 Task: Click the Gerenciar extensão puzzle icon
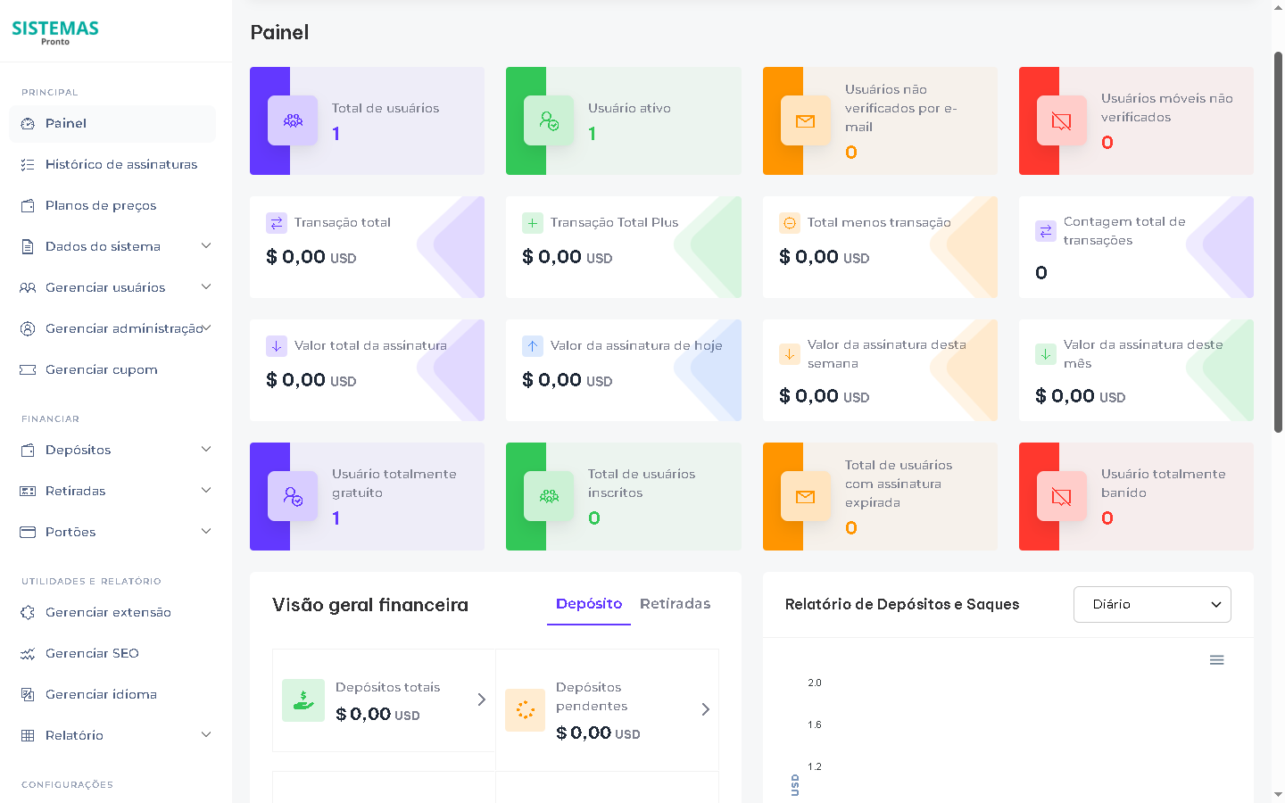point(28,613)
